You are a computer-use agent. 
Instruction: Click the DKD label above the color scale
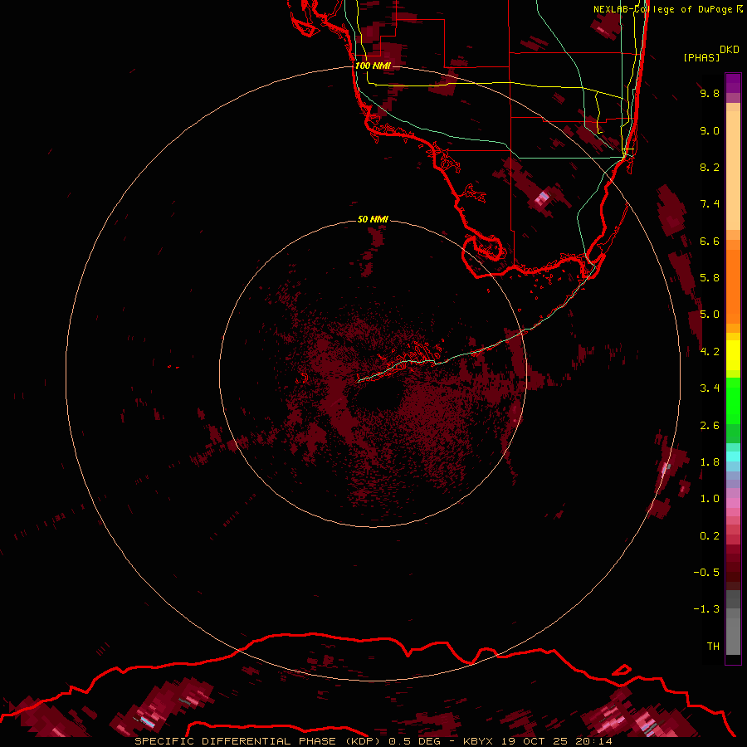click(x=729, y=50)
